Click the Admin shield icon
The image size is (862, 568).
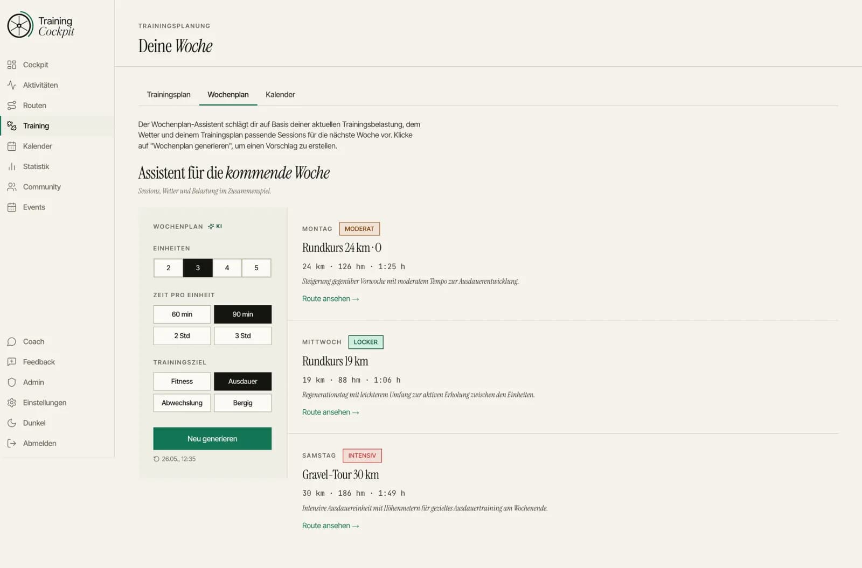click(x=12, y=382)
